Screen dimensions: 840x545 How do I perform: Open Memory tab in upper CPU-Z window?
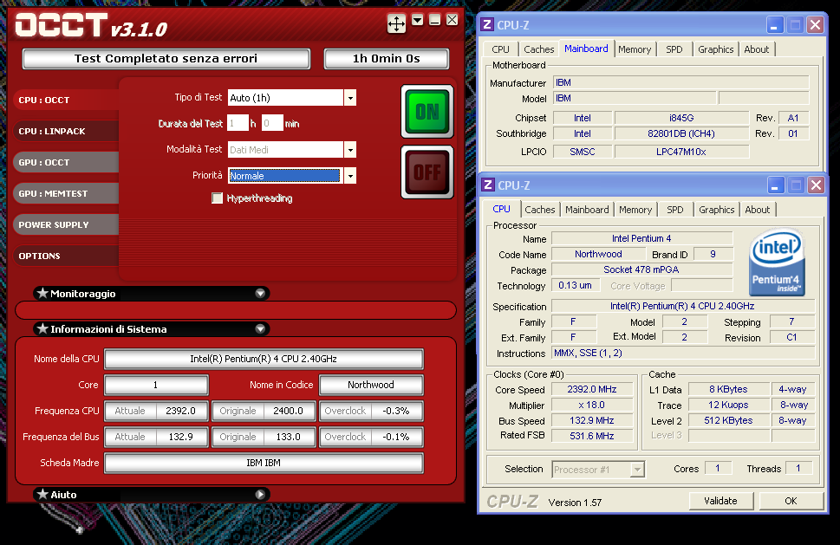coord(635,49)
